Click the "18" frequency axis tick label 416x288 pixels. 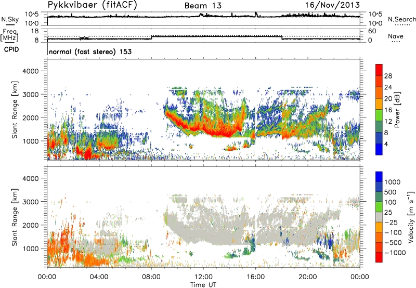pos(34,31)
